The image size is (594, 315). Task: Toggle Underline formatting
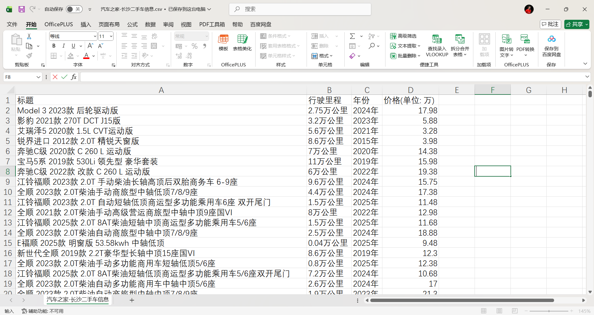click(x=73, y=46)
